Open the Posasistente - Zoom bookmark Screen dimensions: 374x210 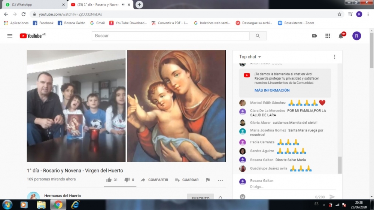pyautogui.click(x=296, y=23)
